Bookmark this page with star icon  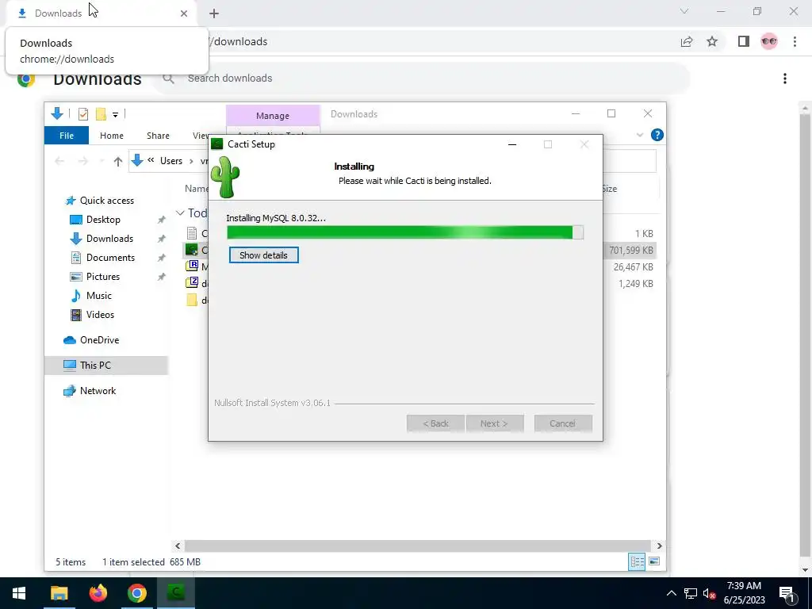click(712, 41)
